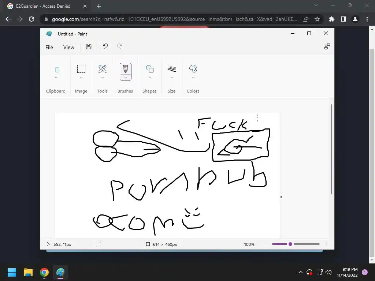Click the greyed Redo arrow in Paint

coord(120,46)
